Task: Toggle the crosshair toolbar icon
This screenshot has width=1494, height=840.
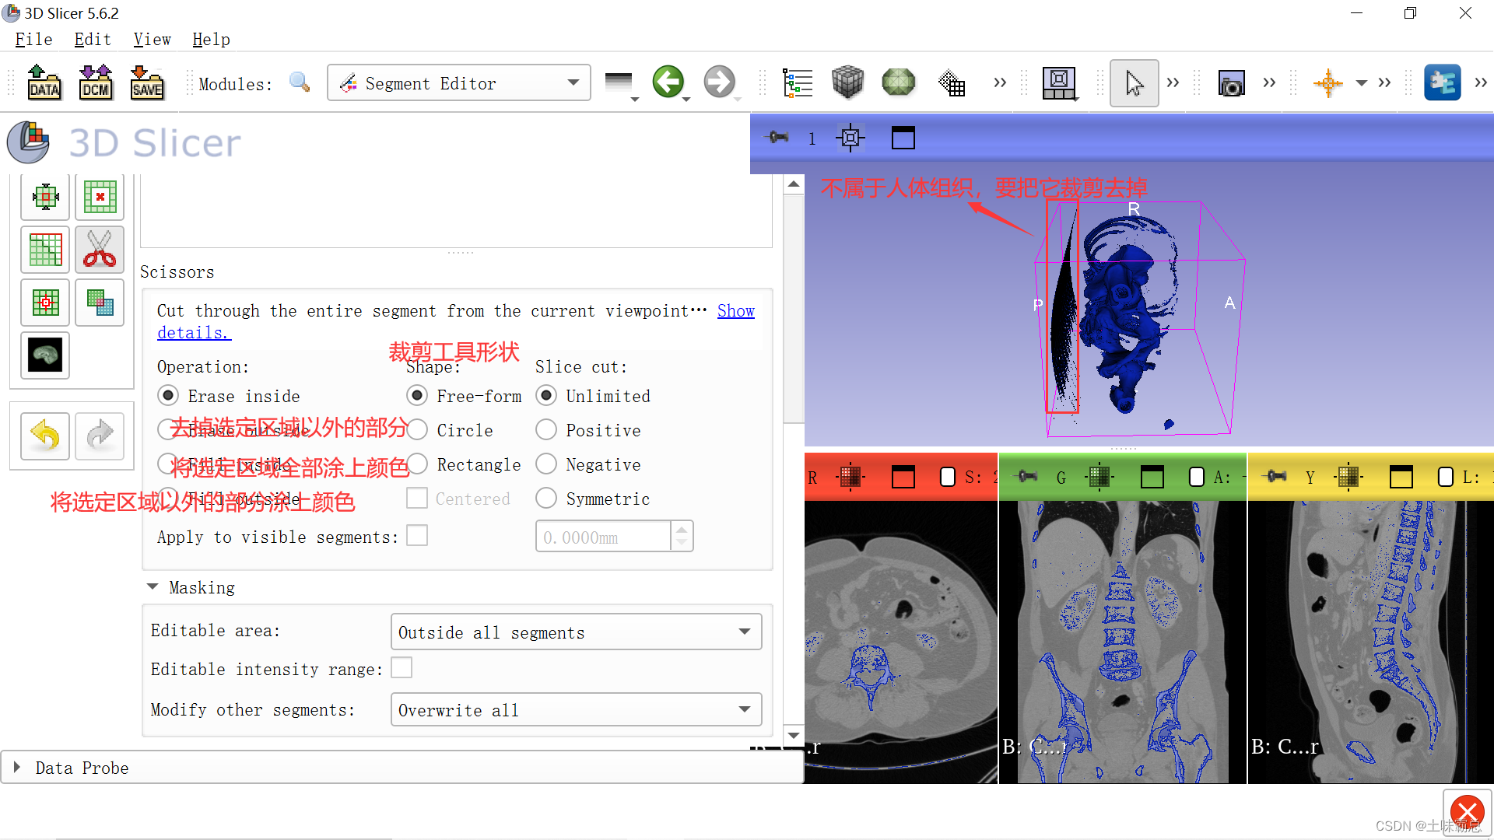Action: 1327,82
